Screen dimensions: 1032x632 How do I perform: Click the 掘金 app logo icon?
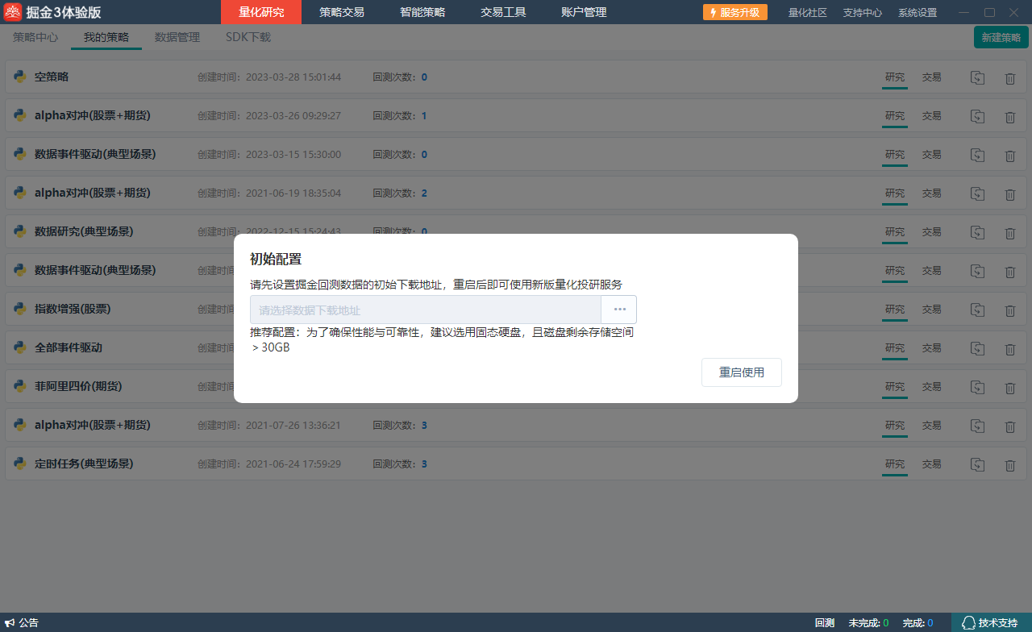click(x=12, y=12)
